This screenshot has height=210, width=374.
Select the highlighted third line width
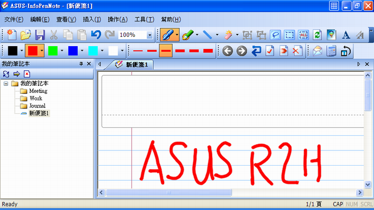click(x=166, y=51)
